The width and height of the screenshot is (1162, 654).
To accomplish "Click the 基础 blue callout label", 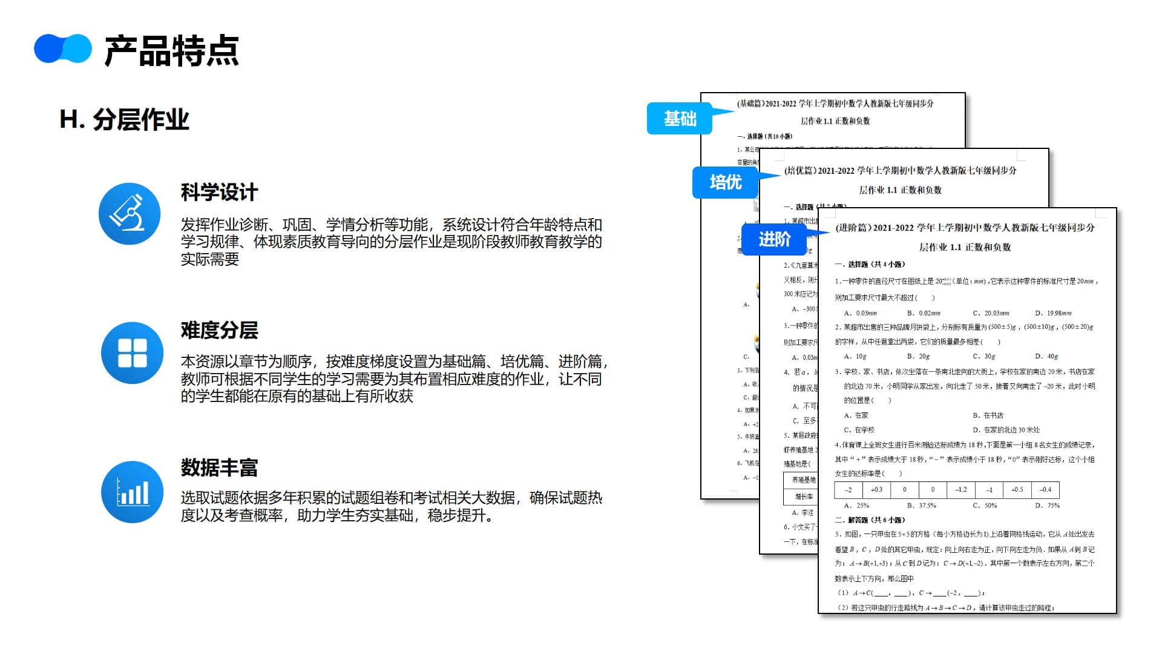I will tap(680, 119).
